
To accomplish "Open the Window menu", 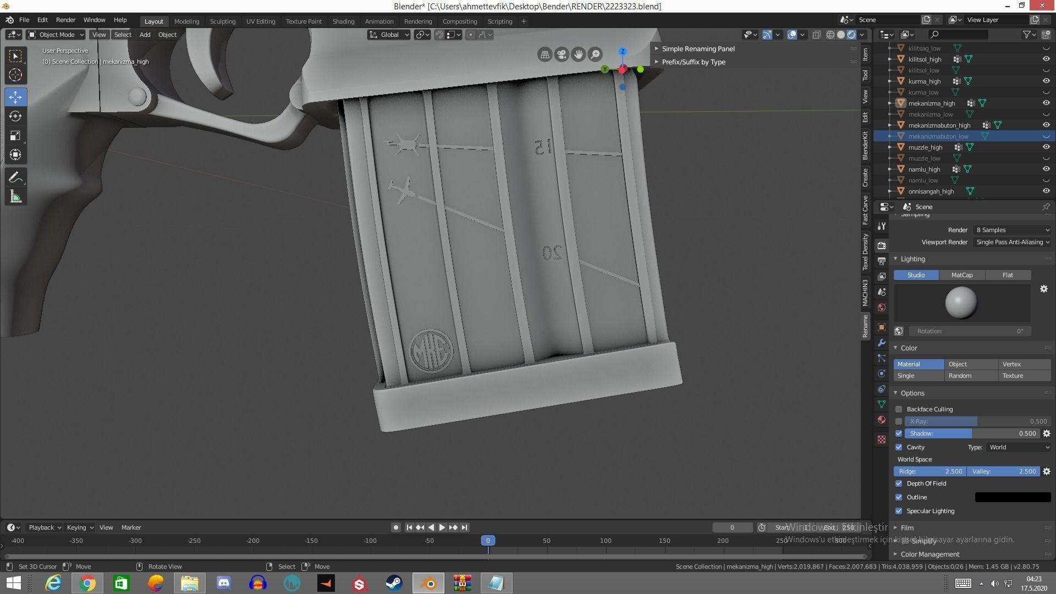I will pos(94,20).
